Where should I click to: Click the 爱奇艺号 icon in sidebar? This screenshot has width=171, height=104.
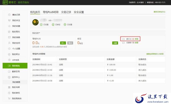(9, 72)
